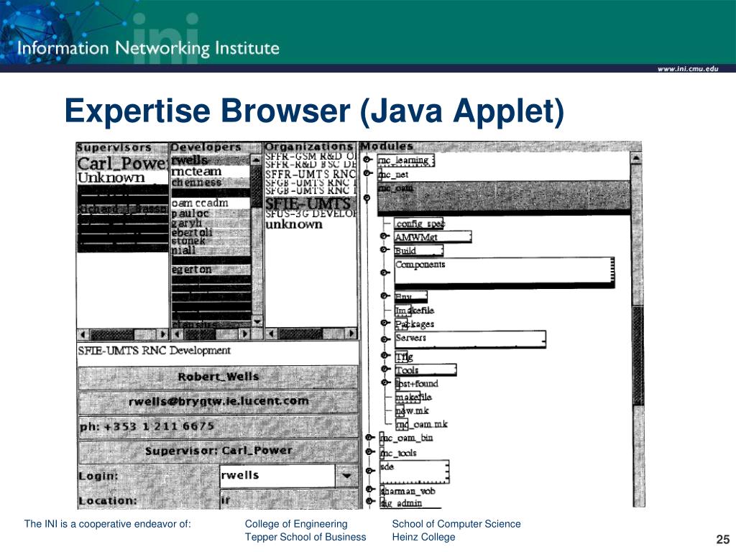Screen dimensions: 736x552
Task: Expand the AMWMgt tree node
Action: 385,236
